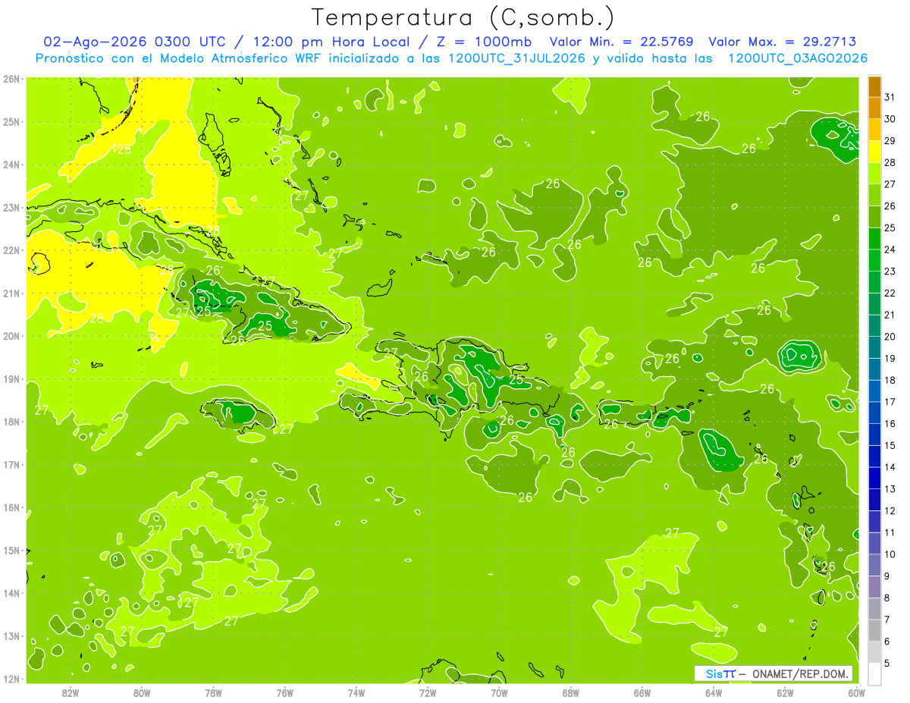Click the 12N latitude axis label

coord(11,679)
